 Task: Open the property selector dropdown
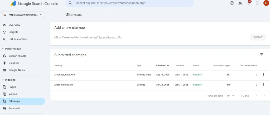(23, 15)
